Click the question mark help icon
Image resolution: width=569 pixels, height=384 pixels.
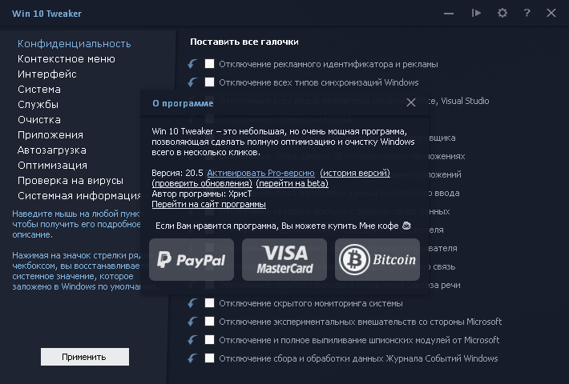[x=527, y=14]
